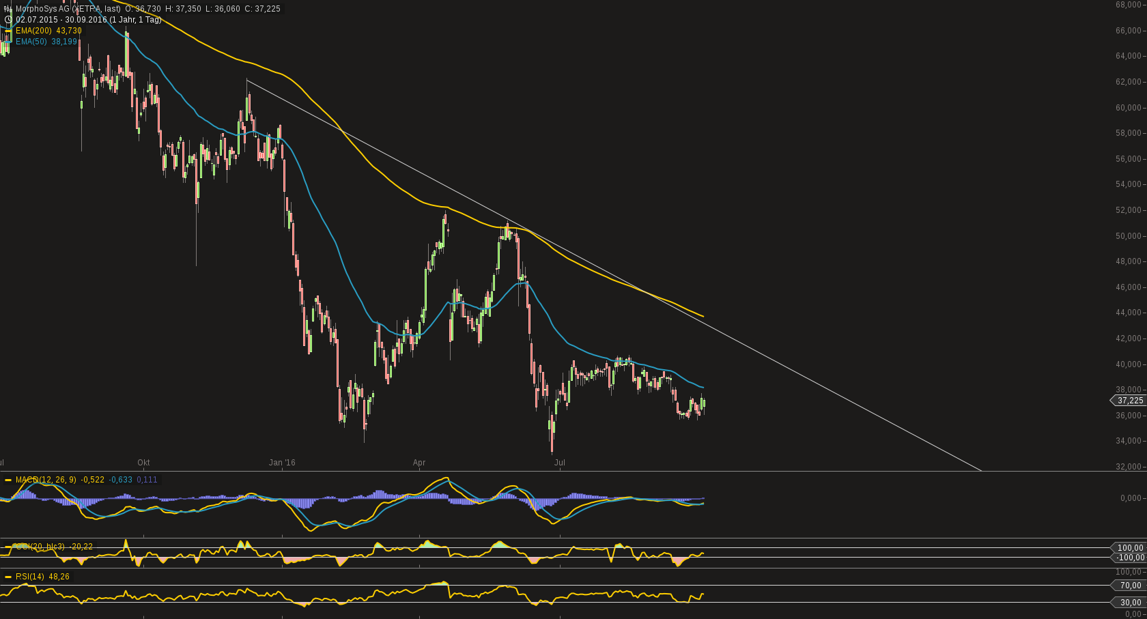This screenshot has width=1147, height=619.
Task: Click the line icon preceding CCI(20, hlc3)
Action: pos(8,546)
